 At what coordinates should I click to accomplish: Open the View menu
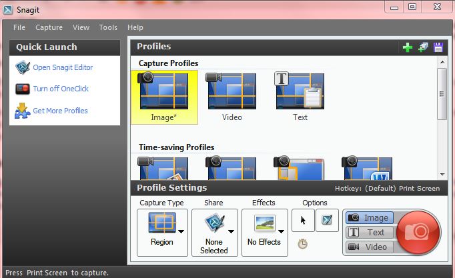coord(81,27)
